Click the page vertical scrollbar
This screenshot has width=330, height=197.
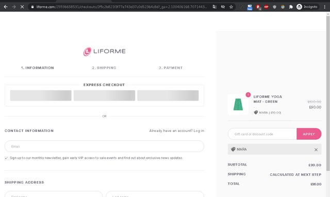(x=328, y=93)
